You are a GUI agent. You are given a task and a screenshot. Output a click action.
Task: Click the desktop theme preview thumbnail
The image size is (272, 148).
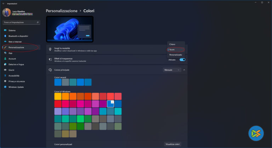(70, 29)
